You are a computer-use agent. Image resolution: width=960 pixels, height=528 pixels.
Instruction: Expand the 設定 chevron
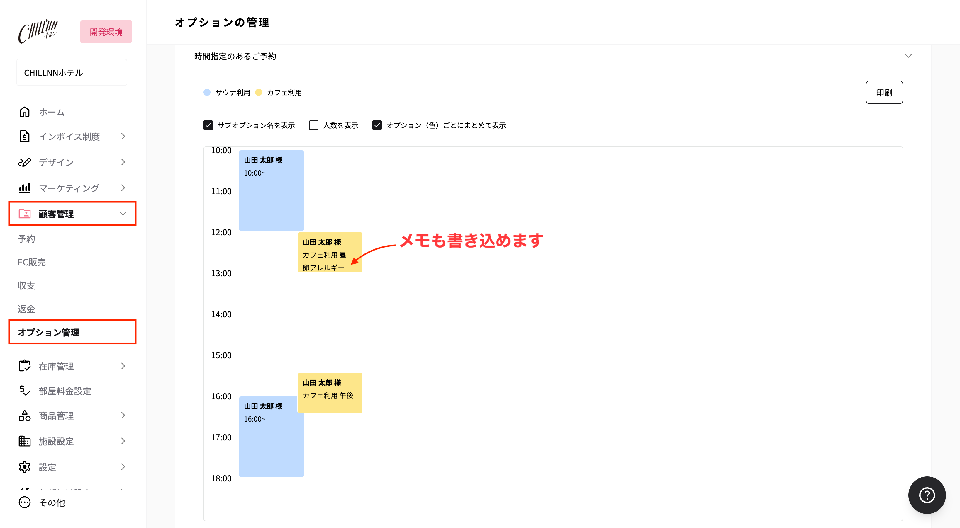(x=123, y=467)
